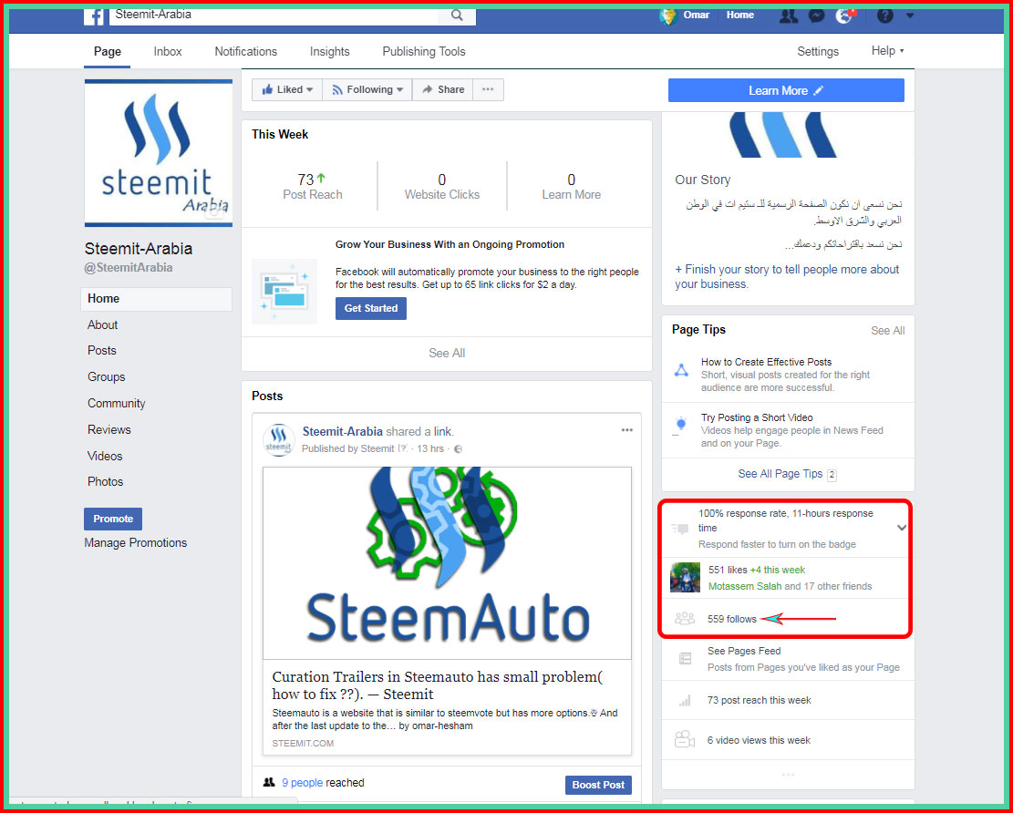Click the lightbulb icon beside Try Posting a Short Video
This screenshot has width=1013, height=813.
[x=680, y=427]
